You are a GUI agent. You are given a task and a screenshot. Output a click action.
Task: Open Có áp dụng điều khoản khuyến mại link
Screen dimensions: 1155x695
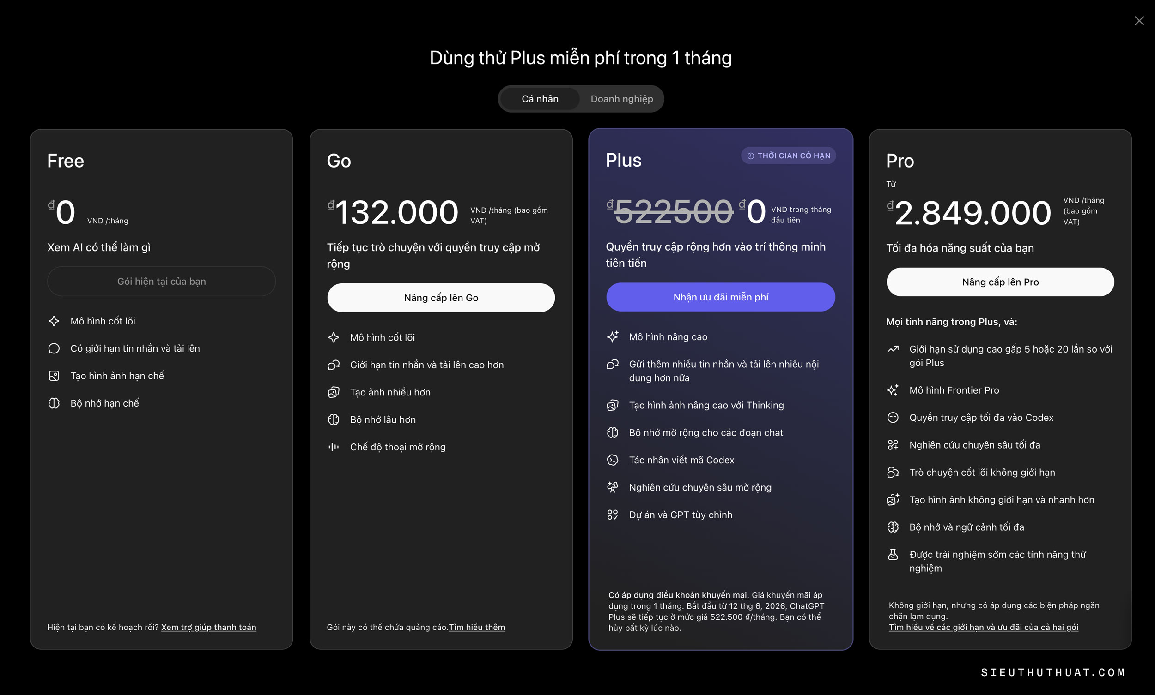click(679, 595)
